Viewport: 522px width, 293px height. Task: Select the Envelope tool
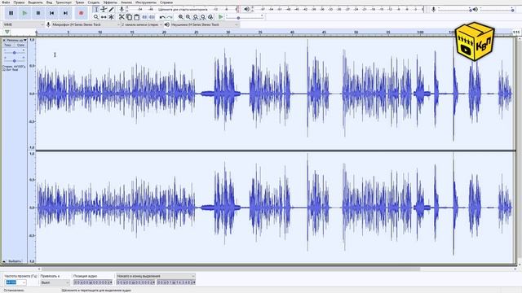click(x=104, y=9)
